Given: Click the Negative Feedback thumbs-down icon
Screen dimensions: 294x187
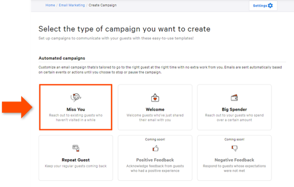Looking at the screenshot, I should [234, 148].
